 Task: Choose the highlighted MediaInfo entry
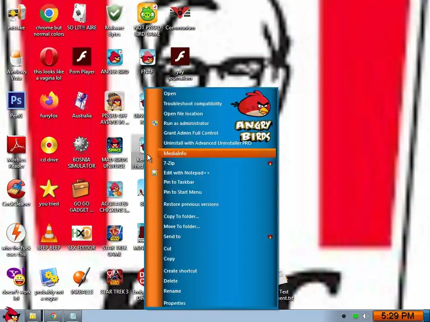pyautogui.click(x=217, y=153)
